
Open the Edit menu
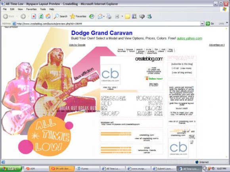pyautogui.click(x=12, y=9)
